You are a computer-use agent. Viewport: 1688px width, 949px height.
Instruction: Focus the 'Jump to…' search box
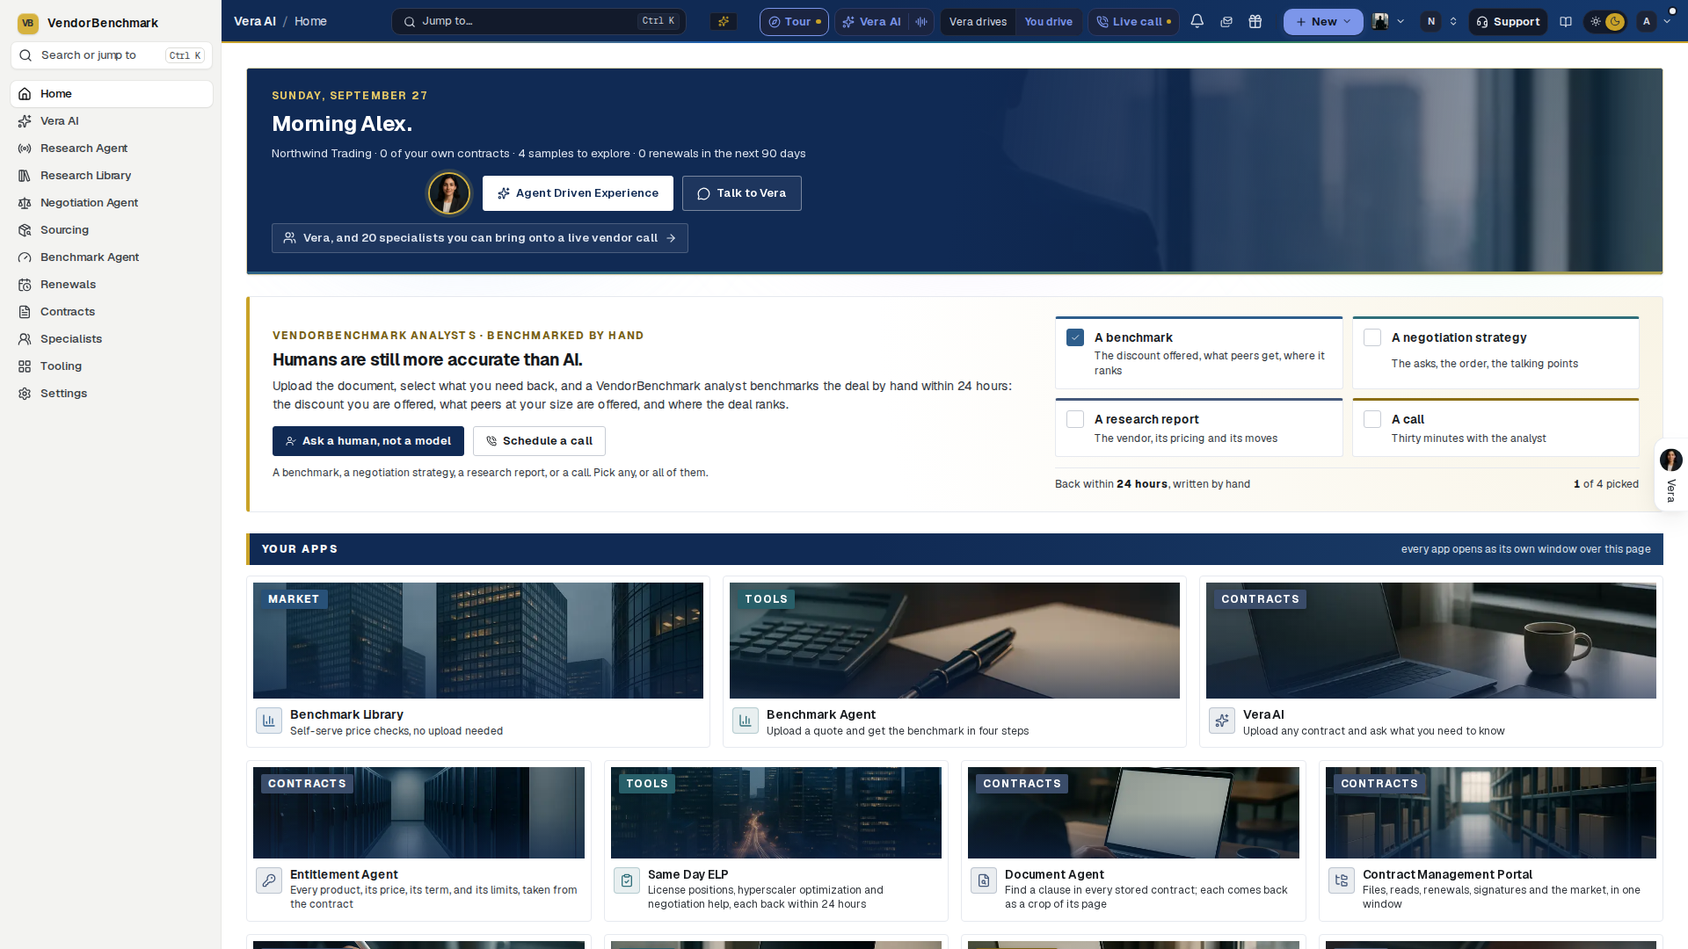tap(539, 22)
